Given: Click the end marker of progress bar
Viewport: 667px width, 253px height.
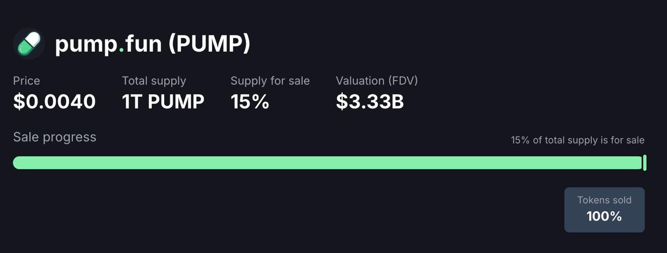Looking at the screenshot, I should pyautogui.click(x=645, y=163).
